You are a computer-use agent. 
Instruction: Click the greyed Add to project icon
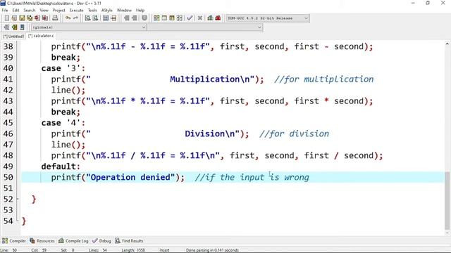(127, 18)
